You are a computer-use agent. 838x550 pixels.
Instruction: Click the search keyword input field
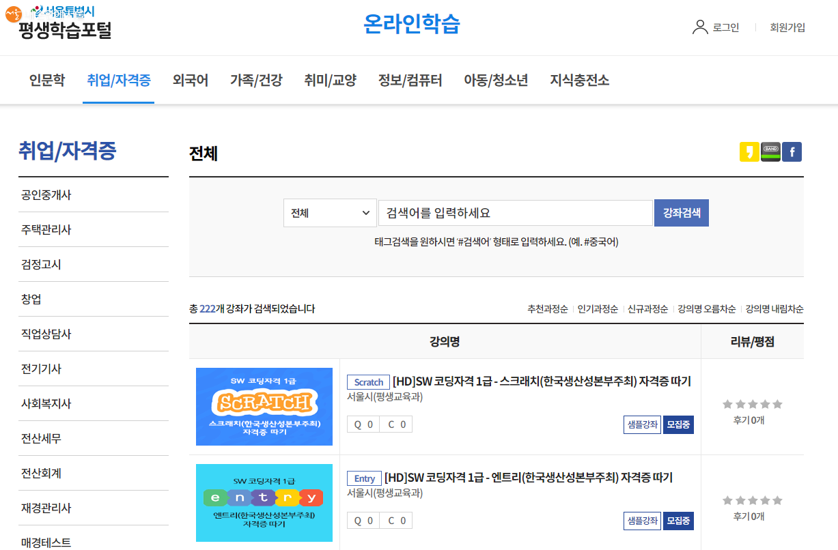[x=516, y=213]
